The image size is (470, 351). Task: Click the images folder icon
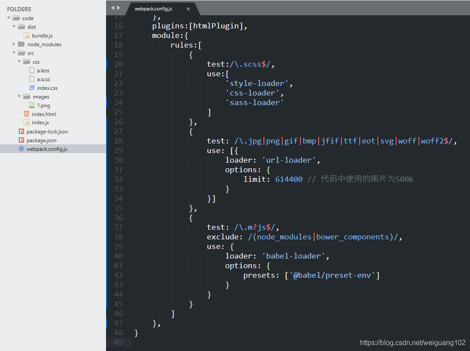pyautogui.click(x=27, y=96)
